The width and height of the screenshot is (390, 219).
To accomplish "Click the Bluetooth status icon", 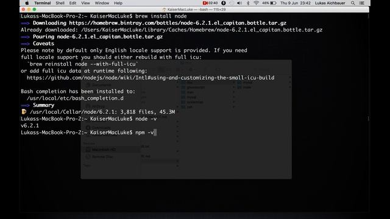I will (x=248, y=3).
